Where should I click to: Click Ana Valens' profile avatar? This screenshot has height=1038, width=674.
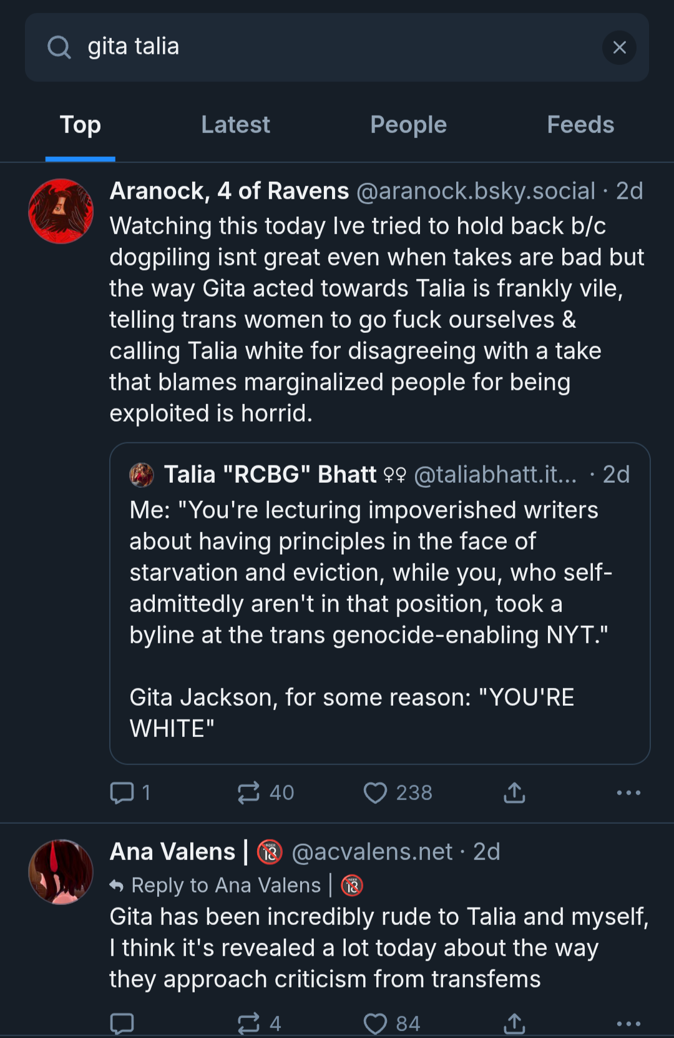[61, 872]
